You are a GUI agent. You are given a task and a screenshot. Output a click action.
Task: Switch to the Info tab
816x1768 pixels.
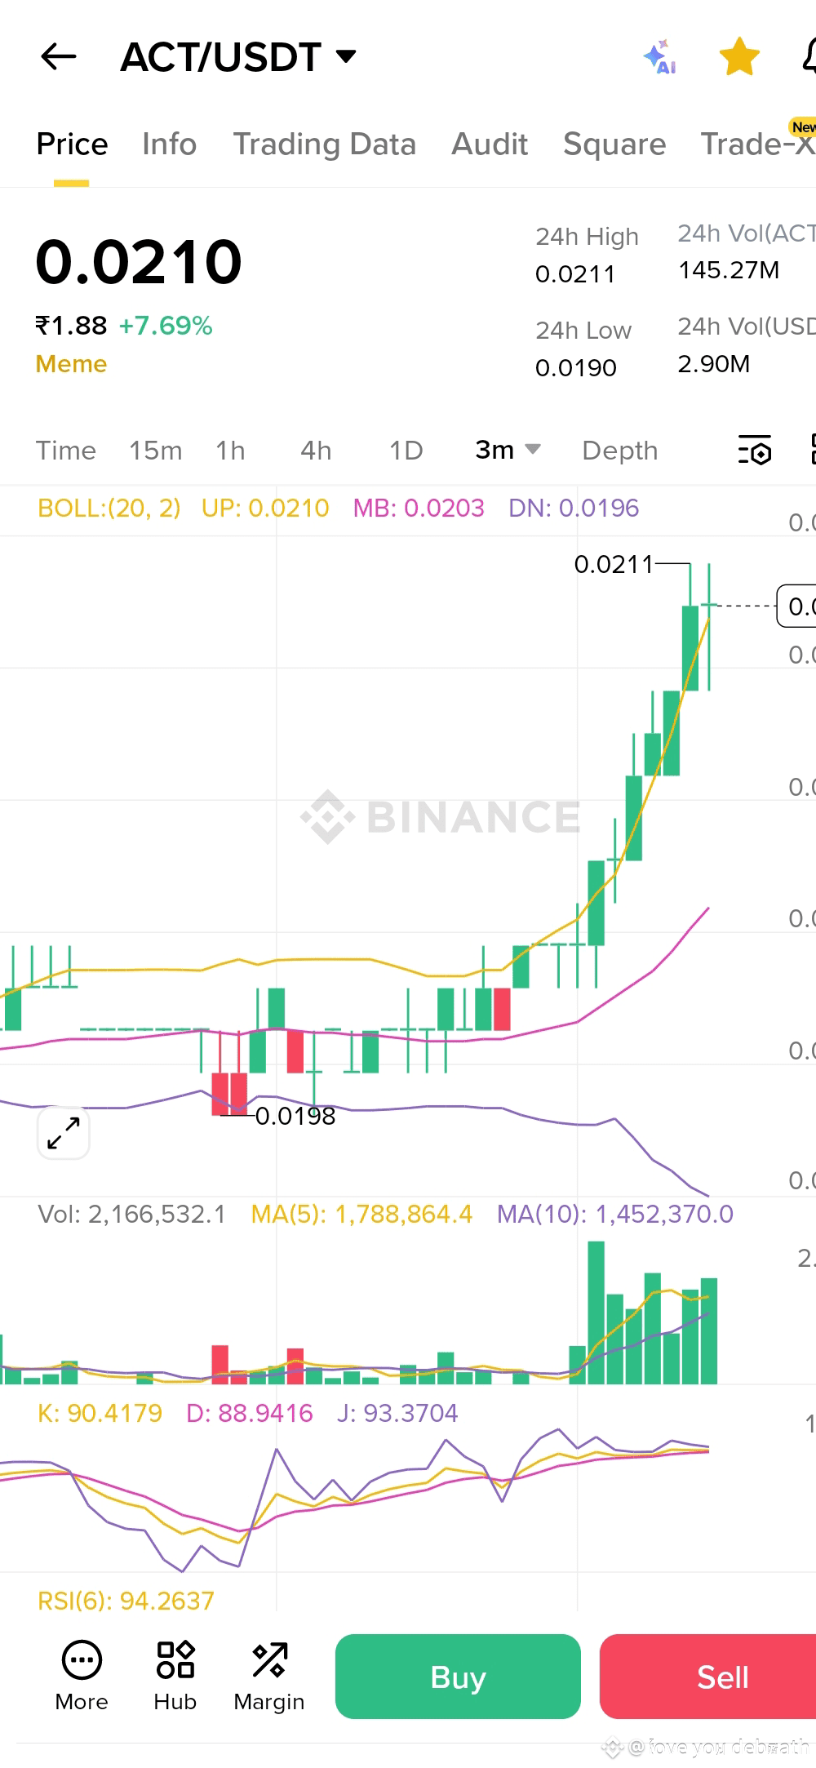(x=169, y=144)
